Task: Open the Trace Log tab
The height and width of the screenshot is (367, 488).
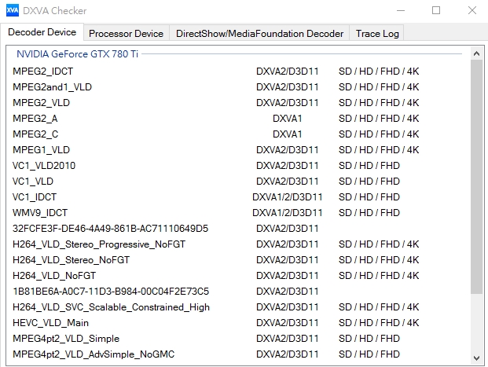Action: 377,34
